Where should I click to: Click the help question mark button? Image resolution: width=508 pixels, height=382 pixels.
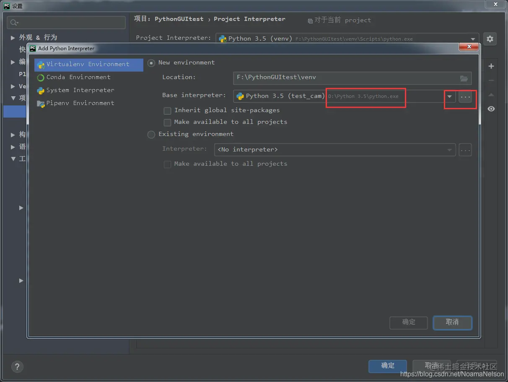17,367
